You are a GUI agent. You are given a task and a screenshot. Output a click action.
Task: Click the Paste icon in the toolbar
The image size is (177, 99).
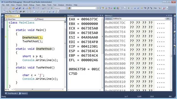(x=30, y=8)
